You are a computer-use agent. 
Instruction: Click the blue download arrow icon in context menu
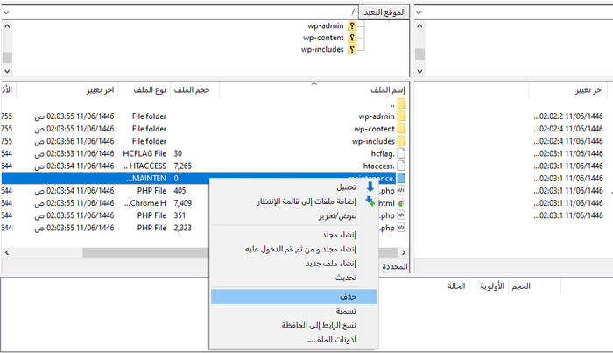click(x=370, y=187)
